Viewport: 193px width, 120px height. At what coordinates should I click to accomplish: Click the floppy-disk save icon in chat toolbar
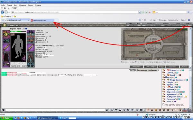pos(120,110)
